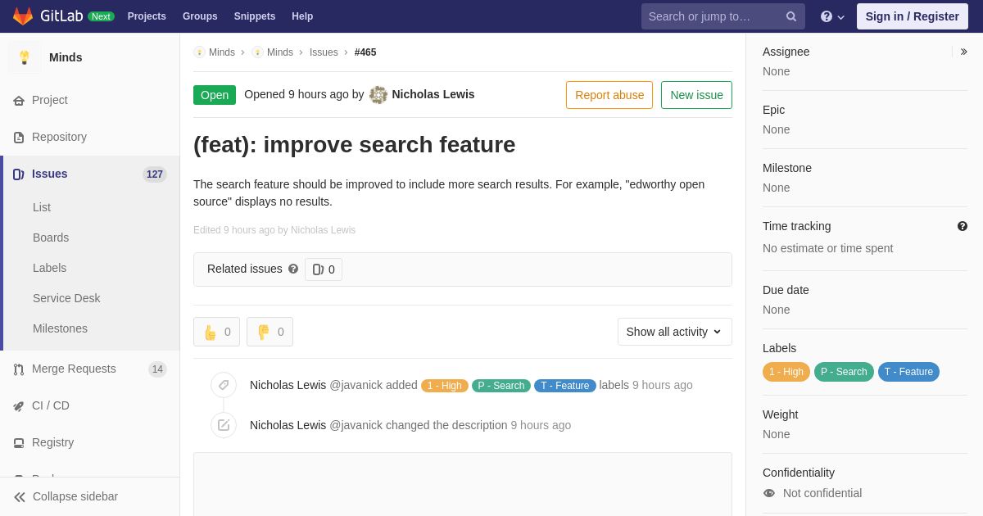
Task: Click the Issues count badge 127
Action: [155, 174]
